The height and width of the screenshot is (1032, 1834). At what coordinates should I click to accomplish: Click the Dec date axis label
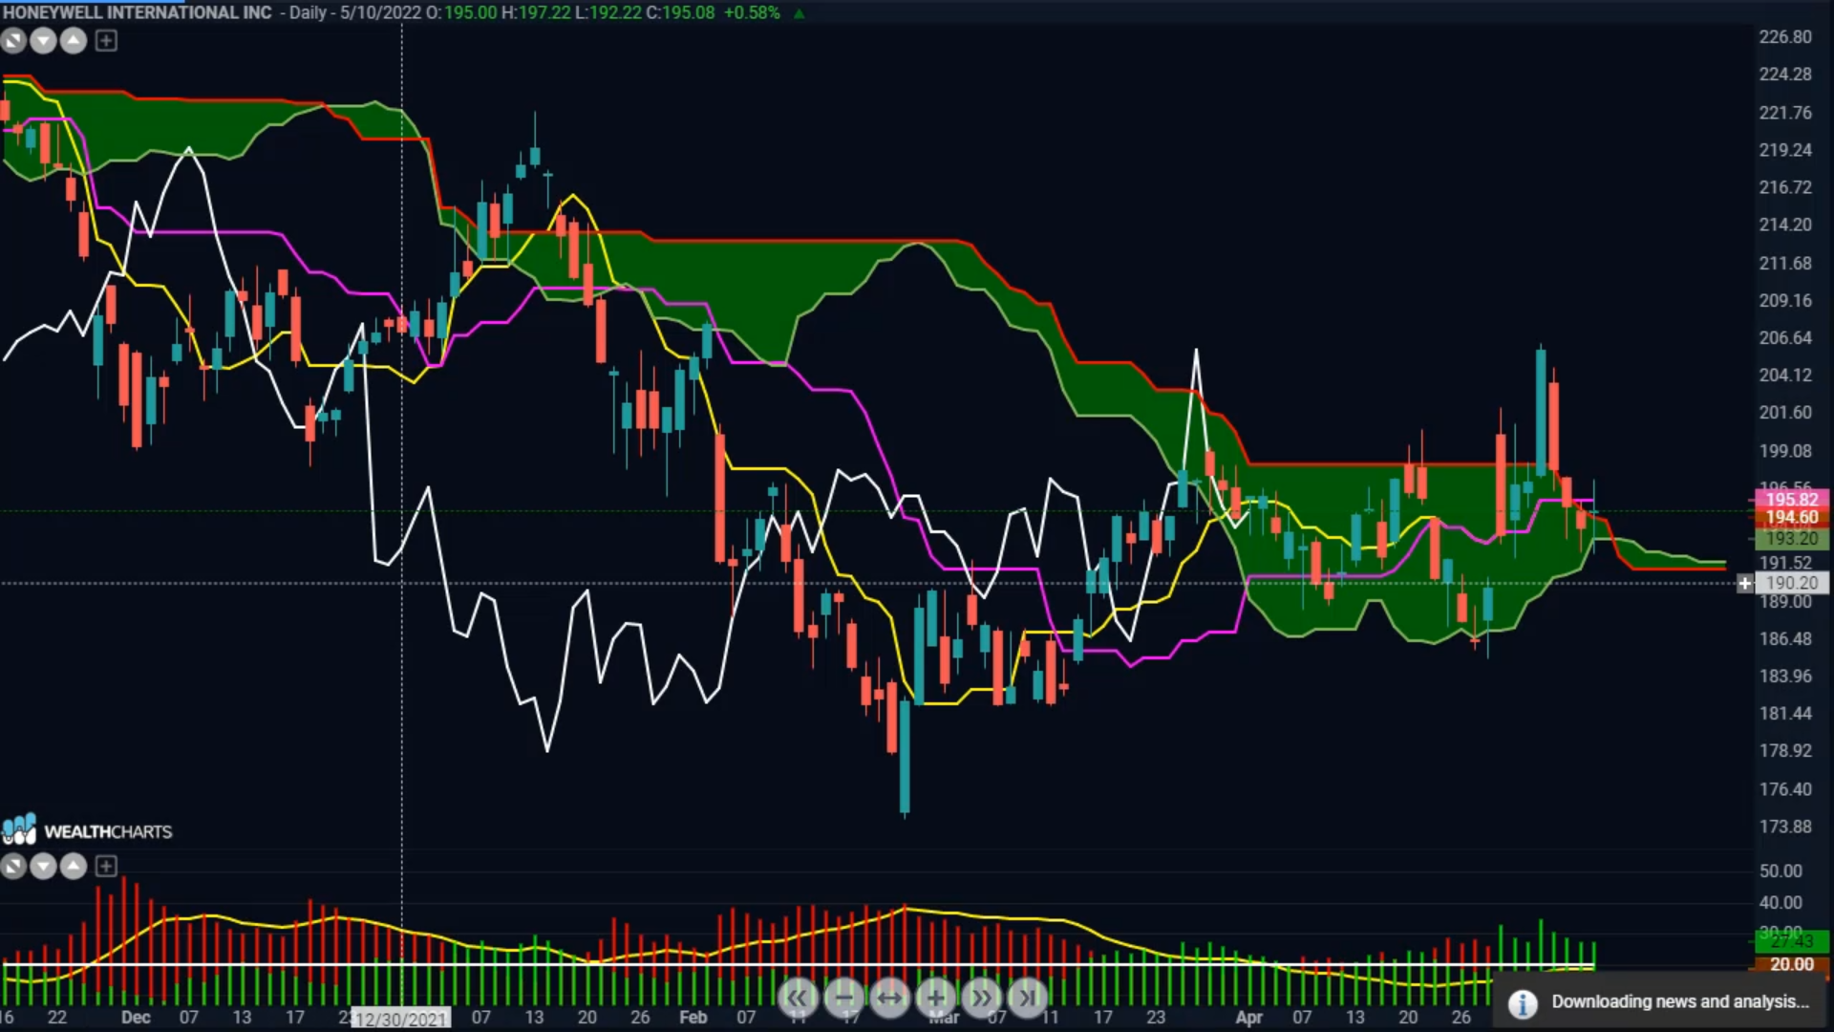click(136, 1017)
